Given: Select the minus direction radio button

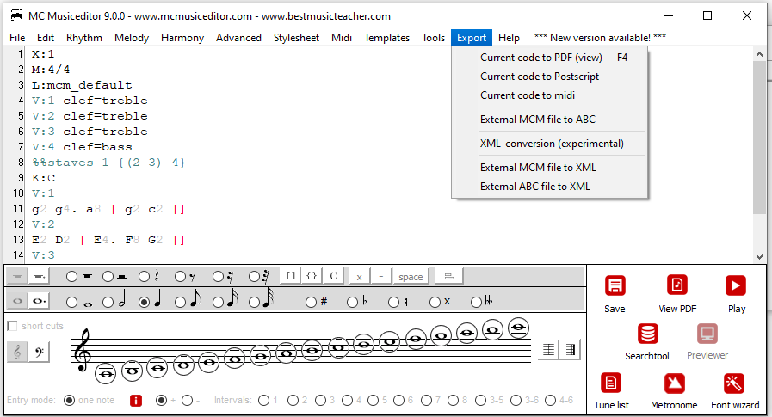Looking at the screenshot, I should click(187, 401).
